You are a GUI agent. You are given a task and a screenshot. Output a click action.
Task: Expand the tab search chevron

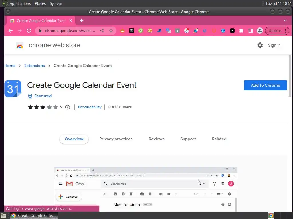[285, 21]
